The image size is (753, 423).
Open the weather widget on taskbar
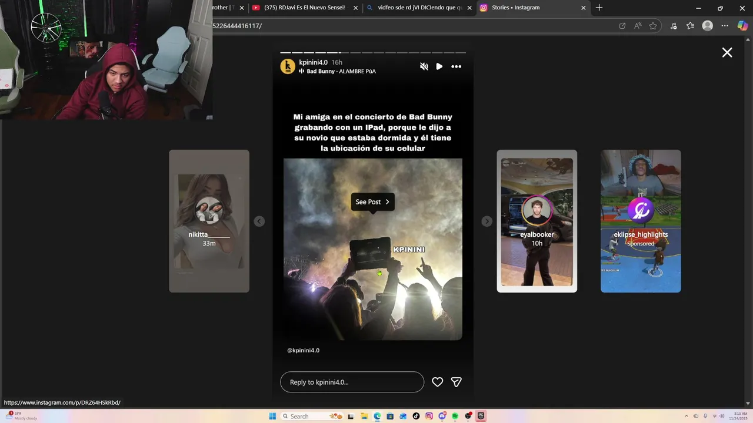click(21, 416)
